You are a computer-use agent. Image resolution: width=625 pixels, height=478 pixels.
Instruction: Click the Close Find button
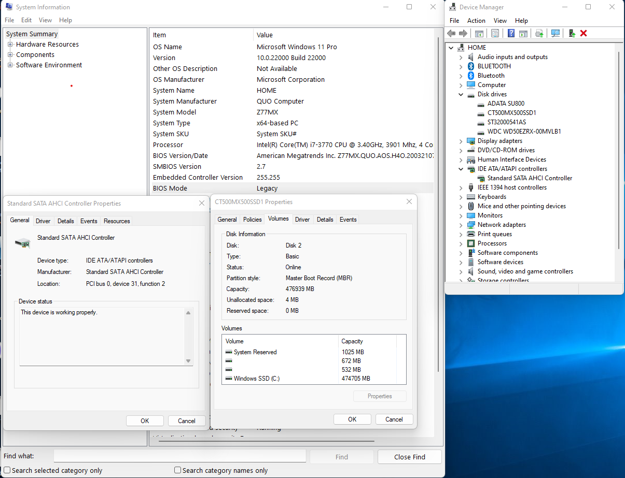pos(410,457)
